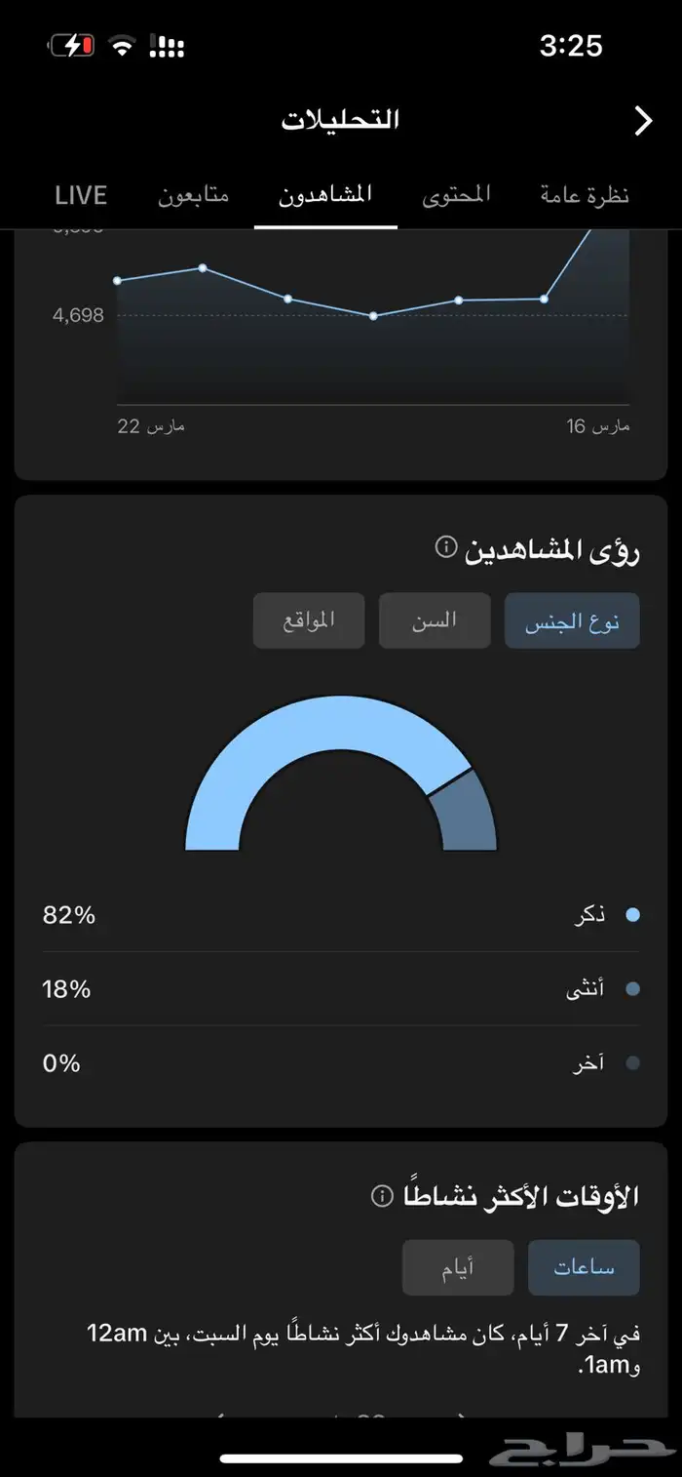Switch viewer insights to المواقع
This screenshot has width=682, height=1477.
click(x=309, y=620)
